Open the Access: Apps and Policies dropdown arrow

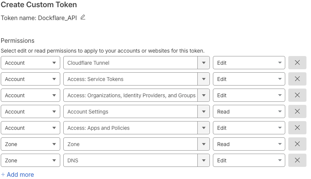[x=204, y=128]
